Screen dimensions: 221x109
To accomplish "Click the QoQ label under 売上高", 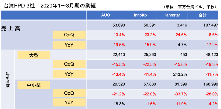I will click(69, 35).
